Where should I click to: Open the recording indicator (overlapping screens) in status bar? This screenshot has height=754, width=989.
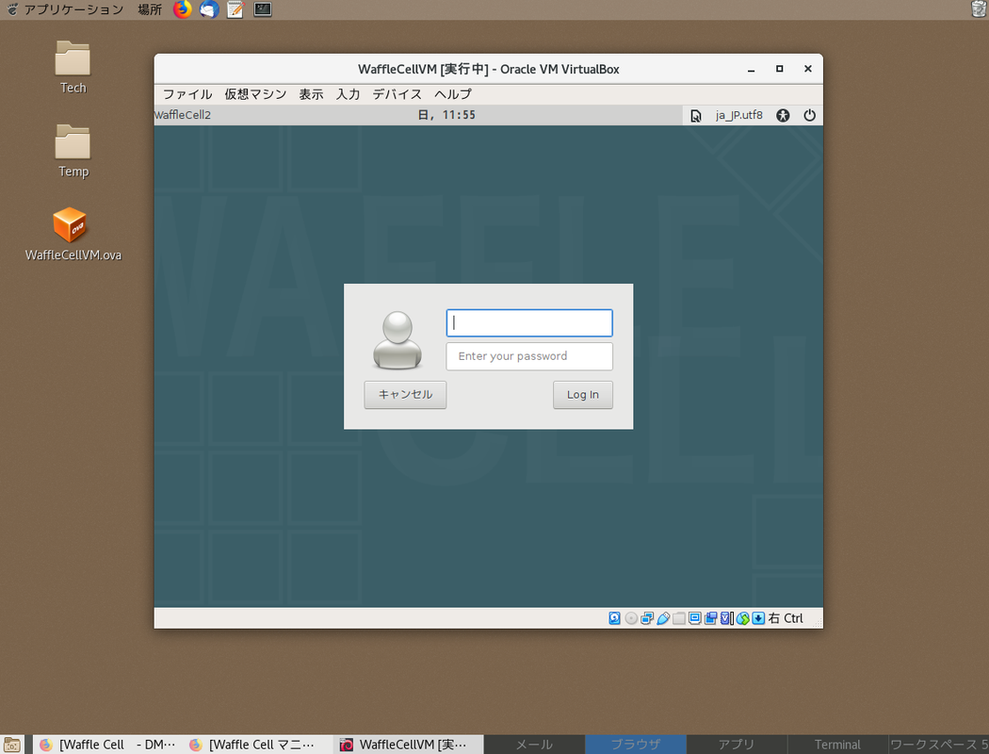(x=711, y=618)
